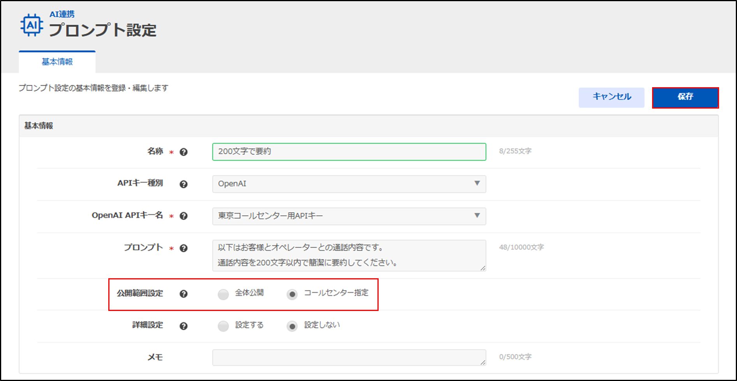Click into the メモ text area
Screen dimensions: 737x381
[349, 357]
